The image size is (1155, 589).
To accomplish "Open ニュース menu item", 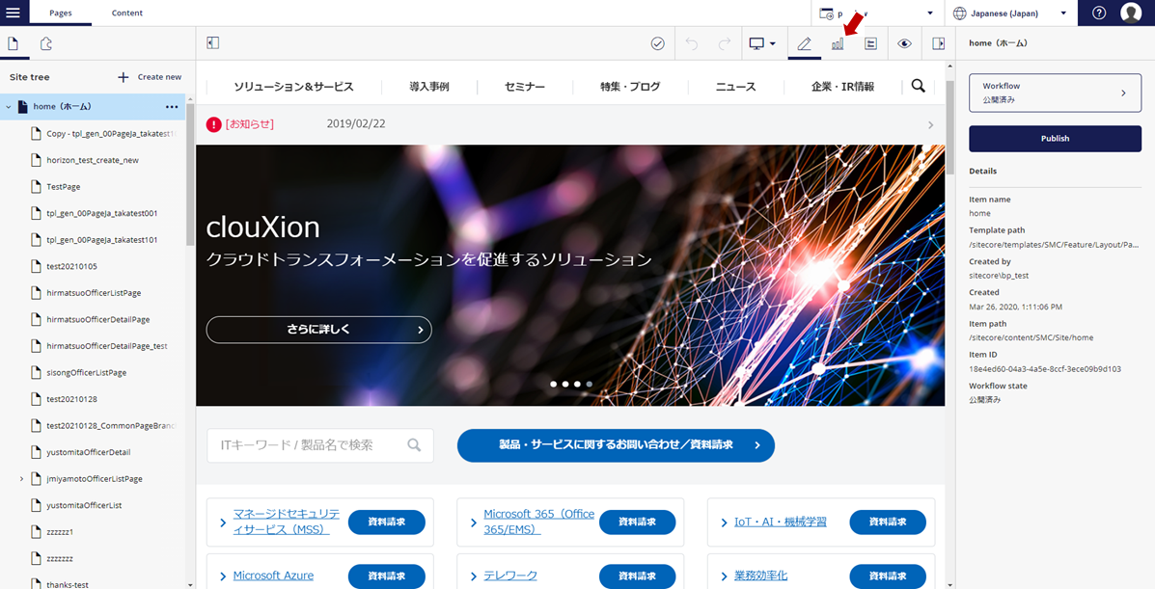I will pyautogui.click(x=736, y=87).
